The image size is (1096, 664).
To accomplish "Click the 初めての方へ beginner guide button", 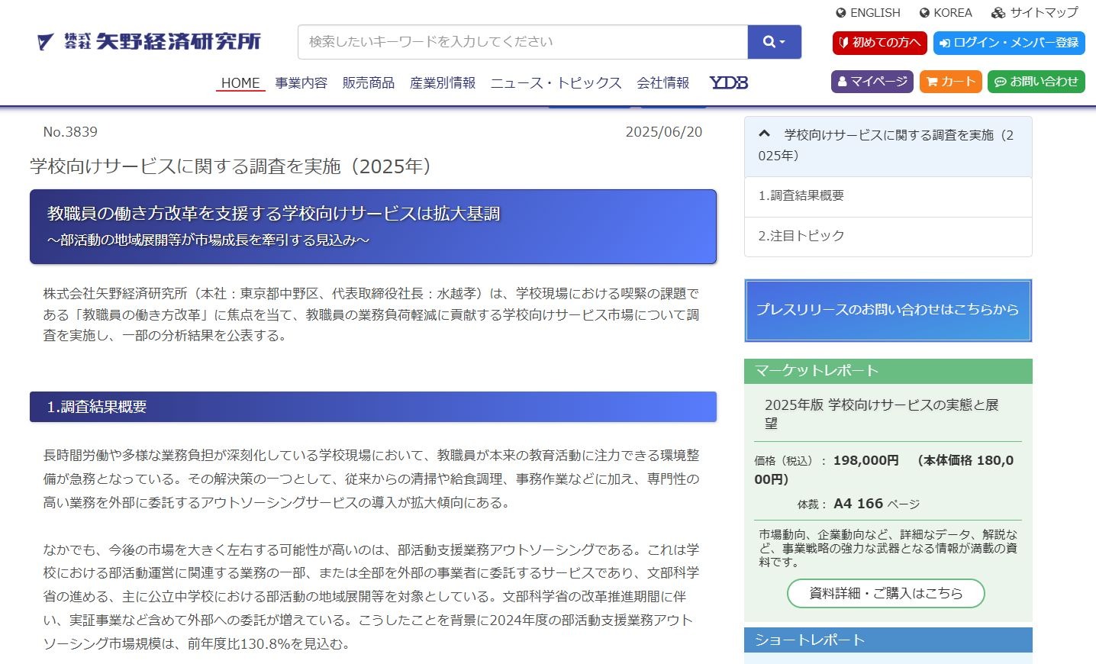I will tap(879, 43).
